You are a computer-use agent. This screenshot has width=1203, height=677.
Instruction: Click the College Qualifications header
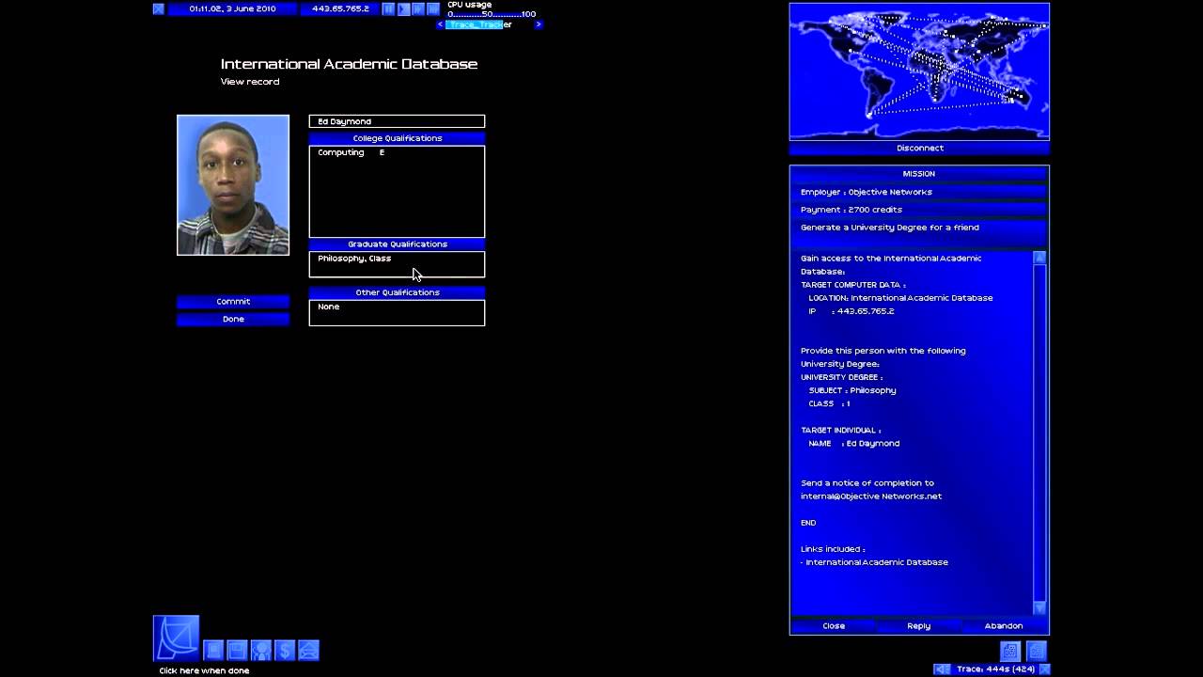pos(397,138)
